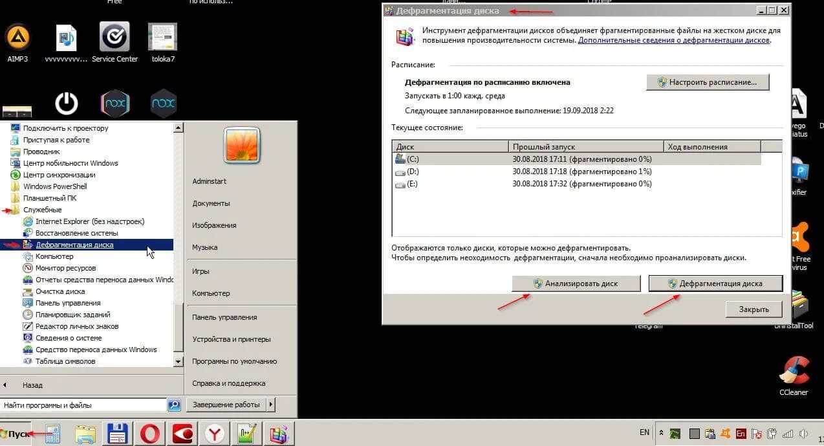Click the orange Avast tray icon
824x446 pixels.
(x=726, y=433)
